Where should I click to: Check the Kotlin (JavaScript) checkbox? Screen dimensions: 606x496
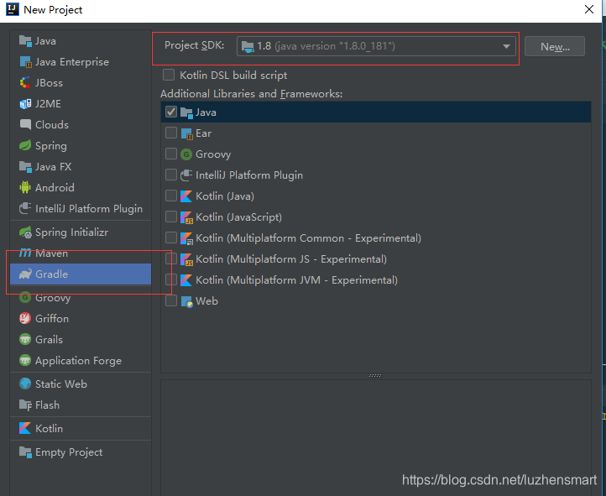pyautogui.click(x=171, y=217)
